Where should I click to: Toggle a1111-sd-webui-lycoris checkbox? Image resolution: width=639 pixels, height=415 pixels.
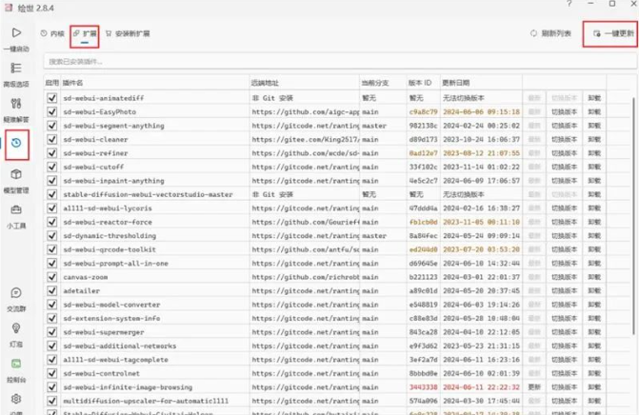pos(51,208)
